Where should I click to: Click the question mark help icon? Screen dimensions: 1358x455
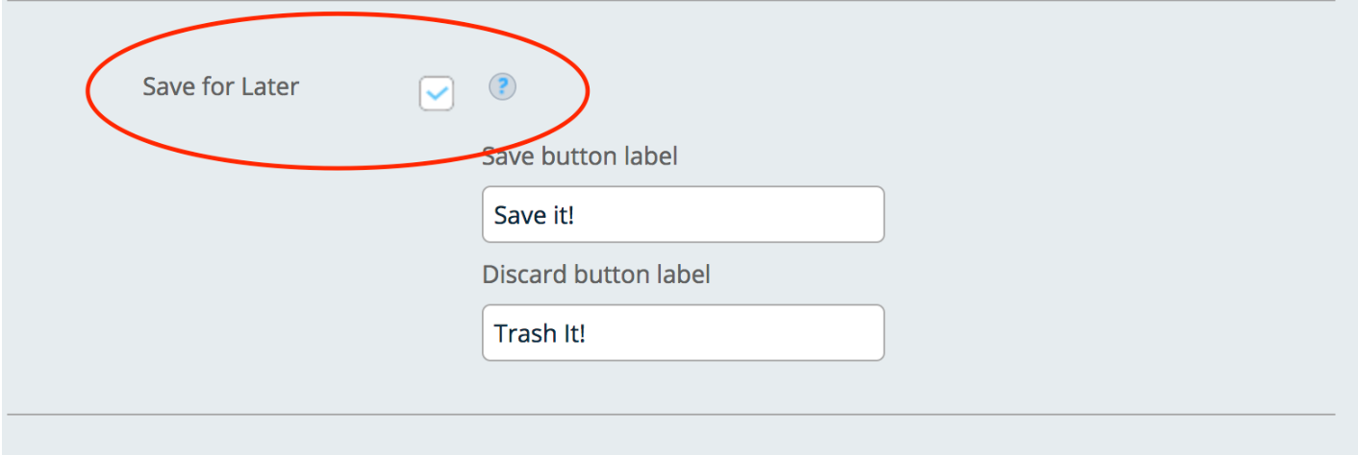coord(502,87)
